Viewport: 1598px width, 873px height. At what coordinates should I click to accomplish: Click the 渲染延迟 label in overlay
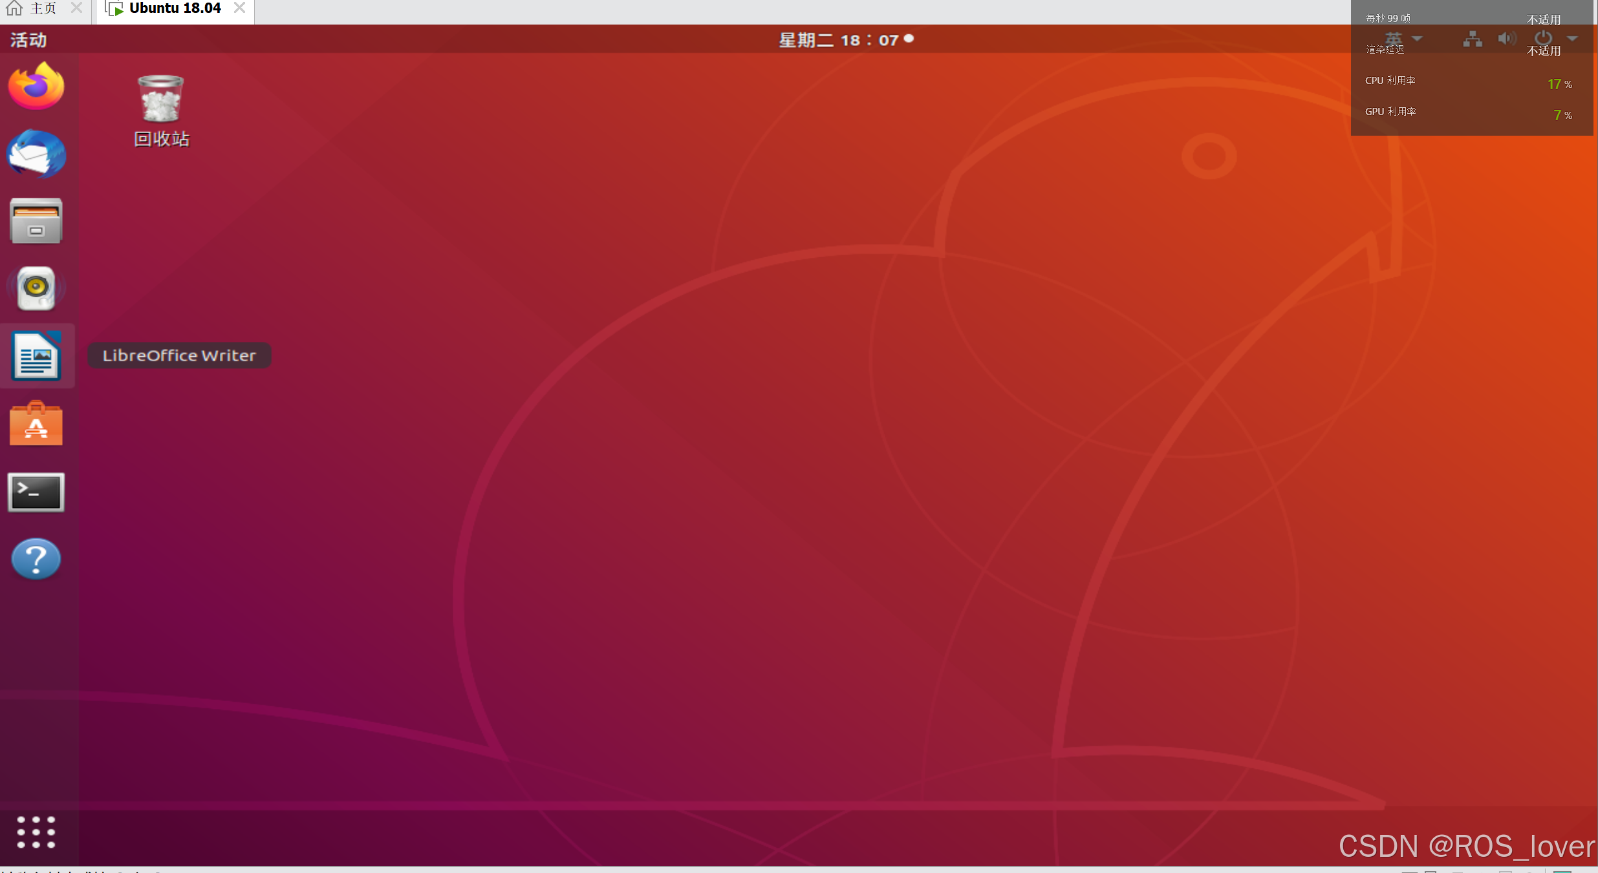pyautogui.click(x=1385, y=49)
